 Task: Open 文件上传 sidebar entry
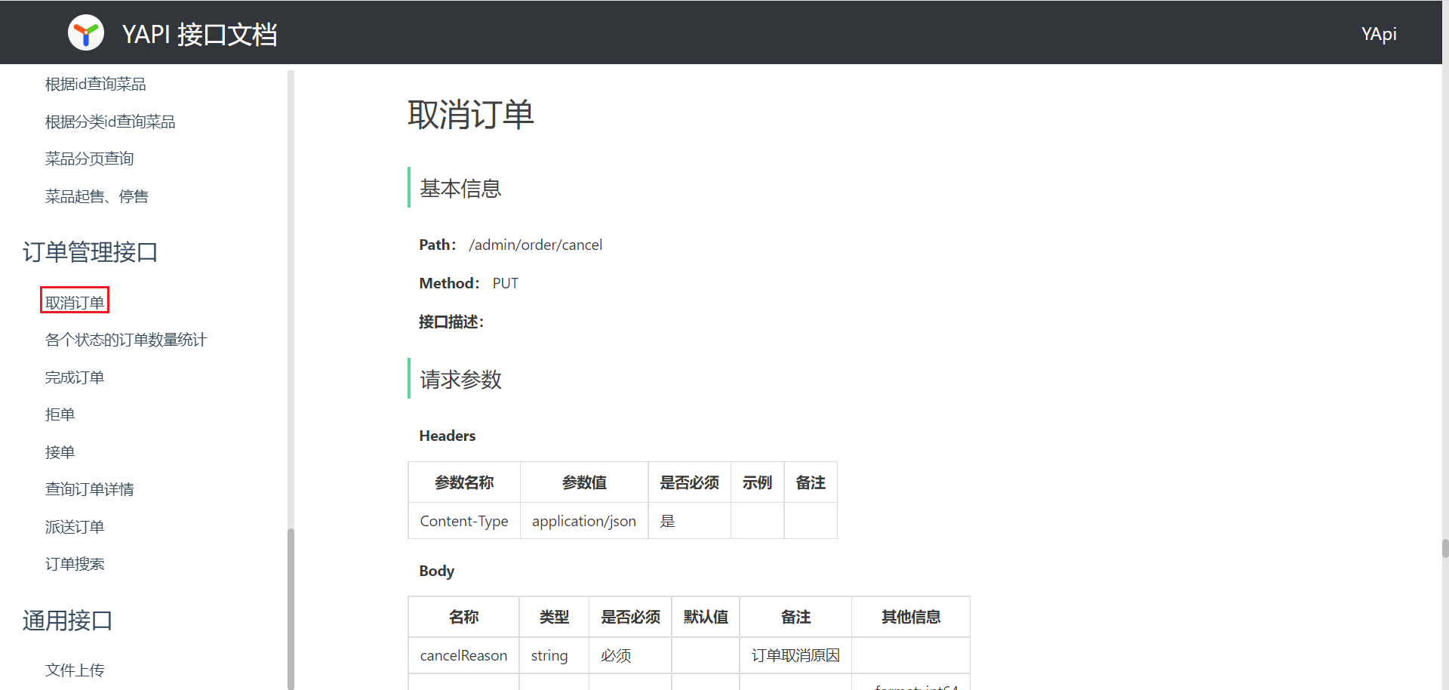coord(75,670)
